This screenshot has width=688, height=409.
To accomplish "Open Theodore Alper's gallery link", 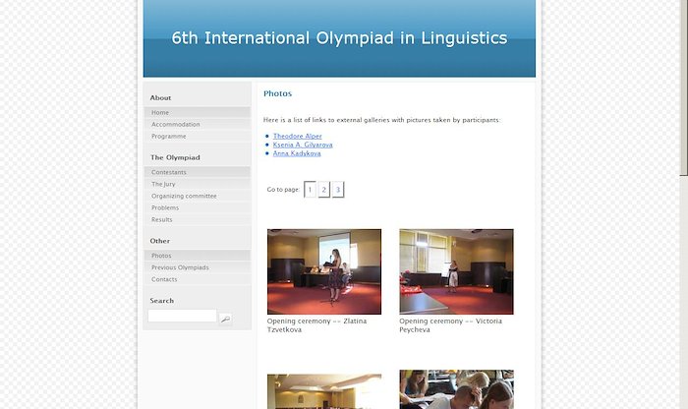I will click(x=297, y=136).
